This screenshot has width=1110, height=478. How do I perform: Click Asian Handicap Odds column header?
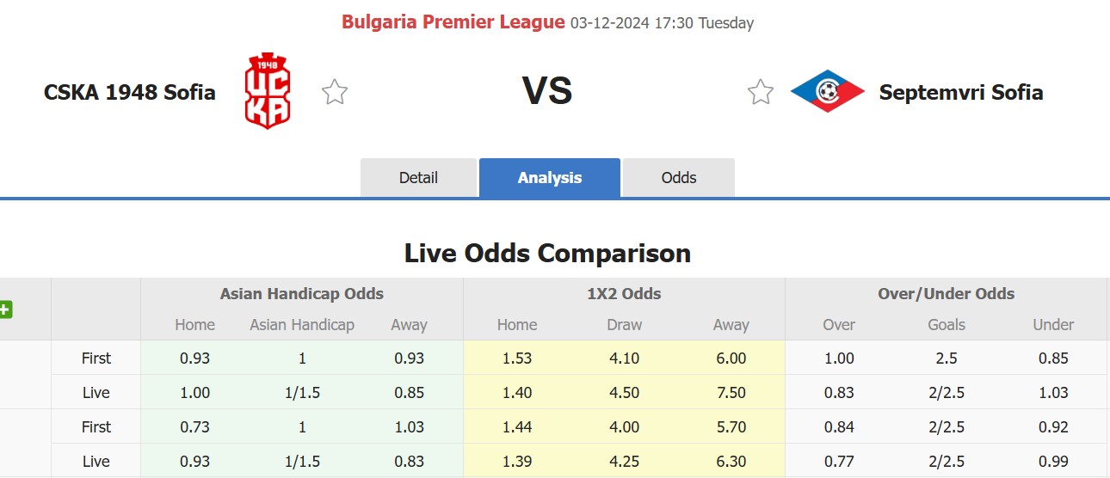click(302, 294)
